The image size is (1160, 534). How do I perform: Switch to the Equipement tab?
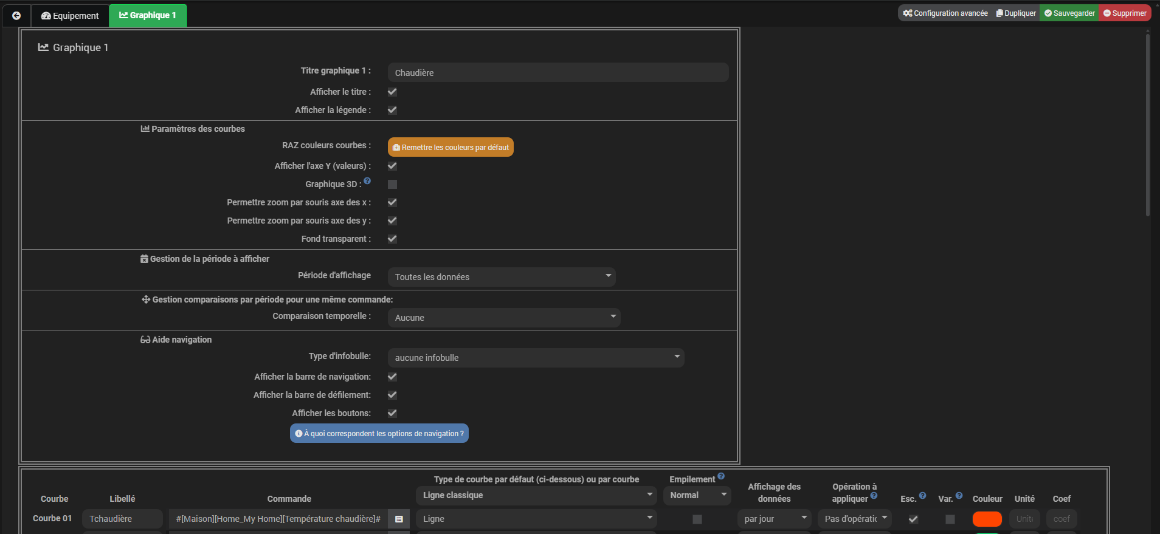coord(70,16)
